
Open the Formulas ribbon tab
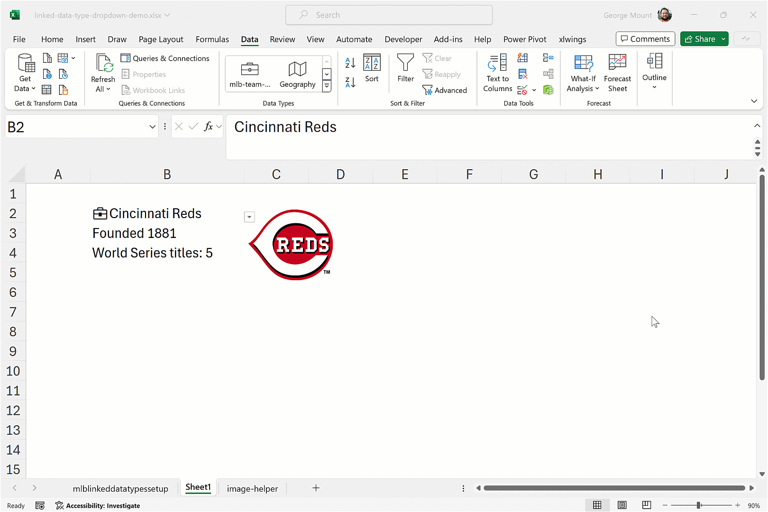212,39
